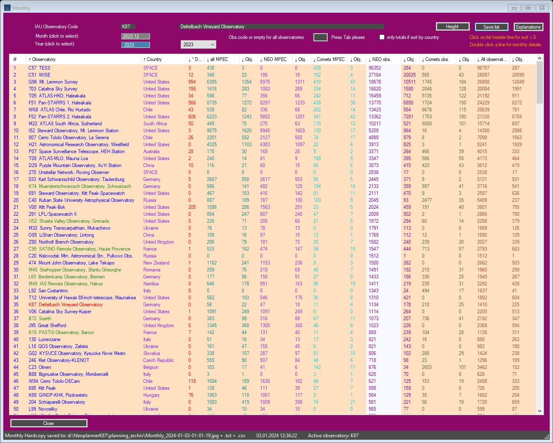Click the Height button
Image resolution: width=553 pixels, height=443 pixels.
point(452,27)
